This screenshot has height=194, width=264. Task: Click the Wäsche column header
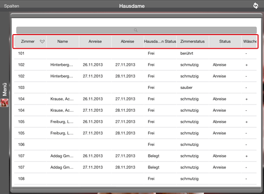pyautogui.click(x=250, y=41)
